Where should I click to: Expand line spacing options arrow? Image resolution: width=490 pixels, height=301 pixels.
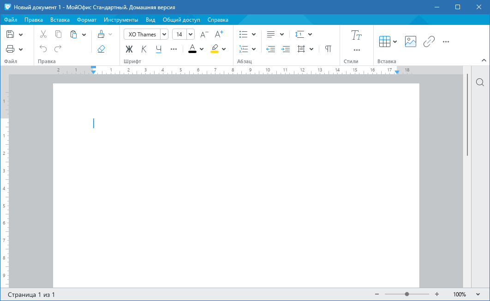click(x=310, y=35)
